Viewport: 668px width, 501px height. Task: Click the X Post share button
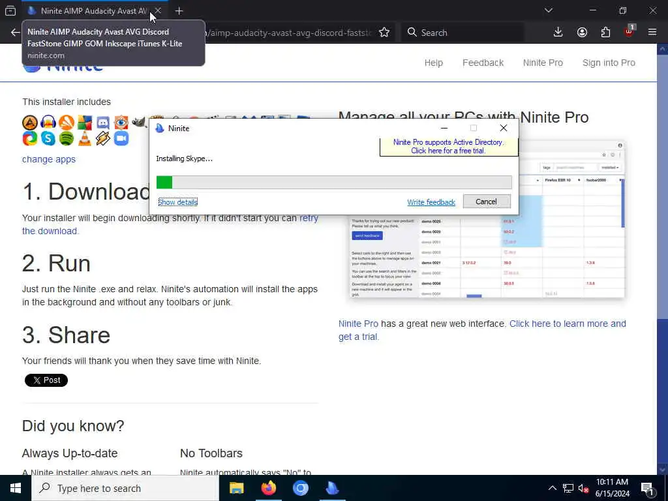(46, 380)
